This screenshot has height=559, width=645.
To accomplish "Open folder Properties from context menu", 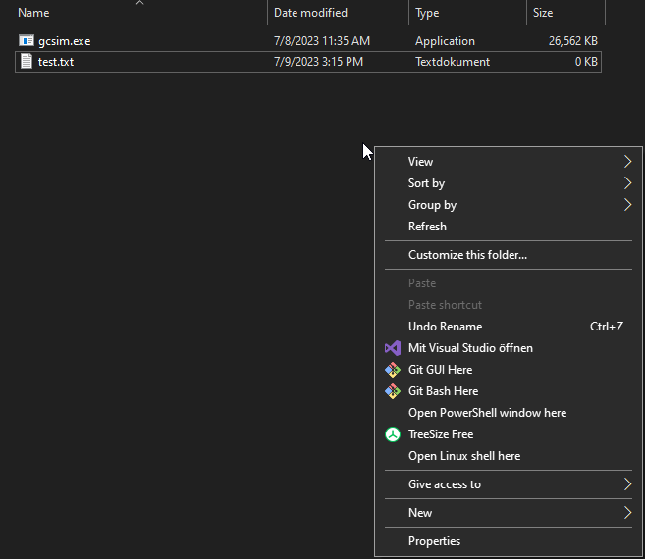I will coord(434,541).
